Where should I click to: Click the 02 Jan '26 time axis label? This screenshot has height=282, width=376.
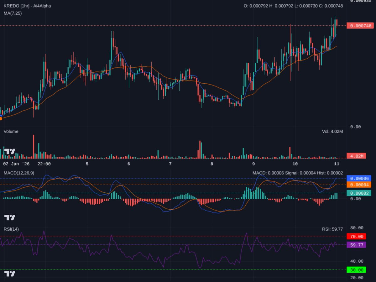coord(16,164)
